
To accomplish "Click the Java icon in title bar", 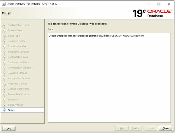I will pos(3,4).
